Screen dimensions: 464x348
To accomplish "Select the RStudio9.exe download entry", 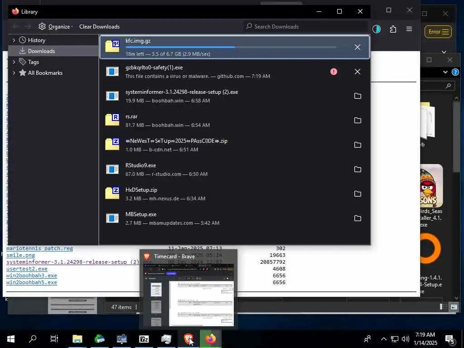I will (235, 169).
